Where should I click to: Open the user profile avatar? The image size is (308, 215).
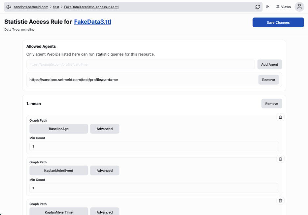coord(299,7)
